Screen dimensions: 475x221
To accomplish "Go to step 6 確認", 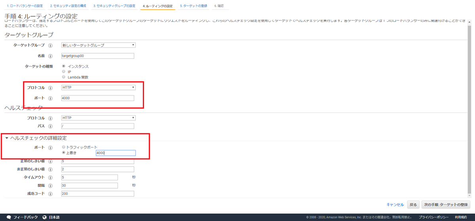I will click(x=219, y=6).
